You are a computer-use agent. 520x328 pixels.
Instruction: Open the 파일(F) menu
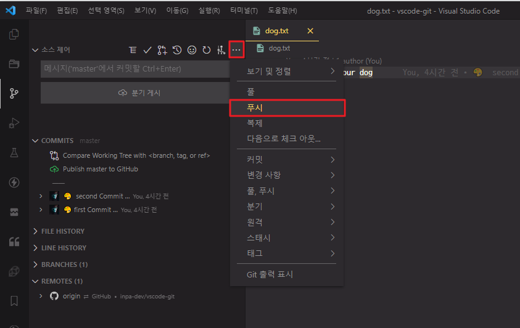(x=36, y=10)
